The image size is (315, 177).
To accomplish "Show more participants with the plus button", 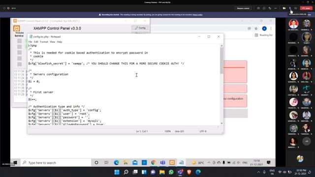I will click(x=306, y=141).
